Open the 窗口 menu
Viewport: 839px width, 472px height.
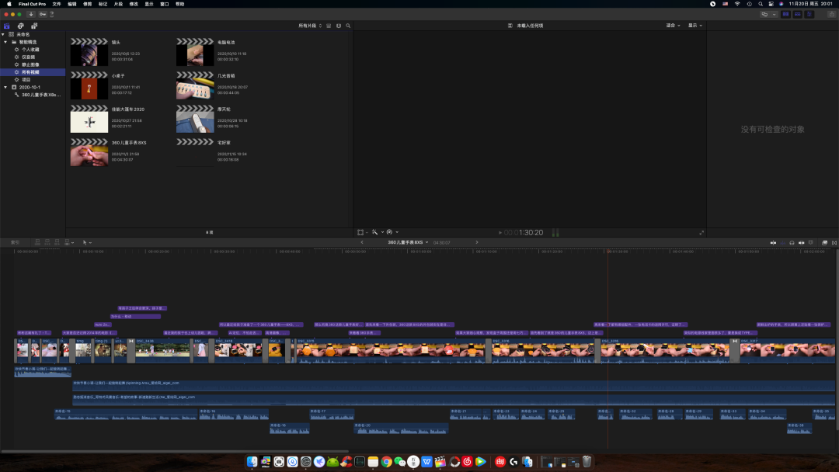[x=165, y=4]
